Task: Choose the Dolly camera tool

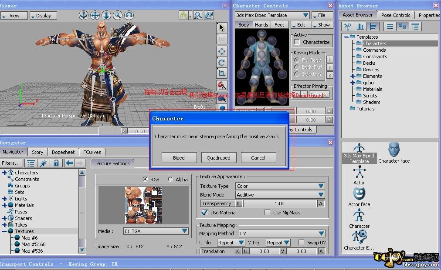Action: click(106, 15)
